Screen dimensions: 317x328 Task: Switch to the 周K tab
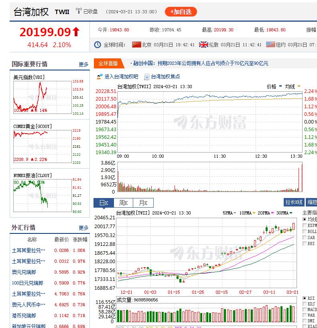pos(123,203)
